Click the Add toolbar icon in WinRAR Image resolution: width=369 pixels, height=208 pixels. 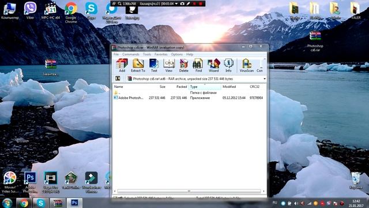click(x=122, y=65)
